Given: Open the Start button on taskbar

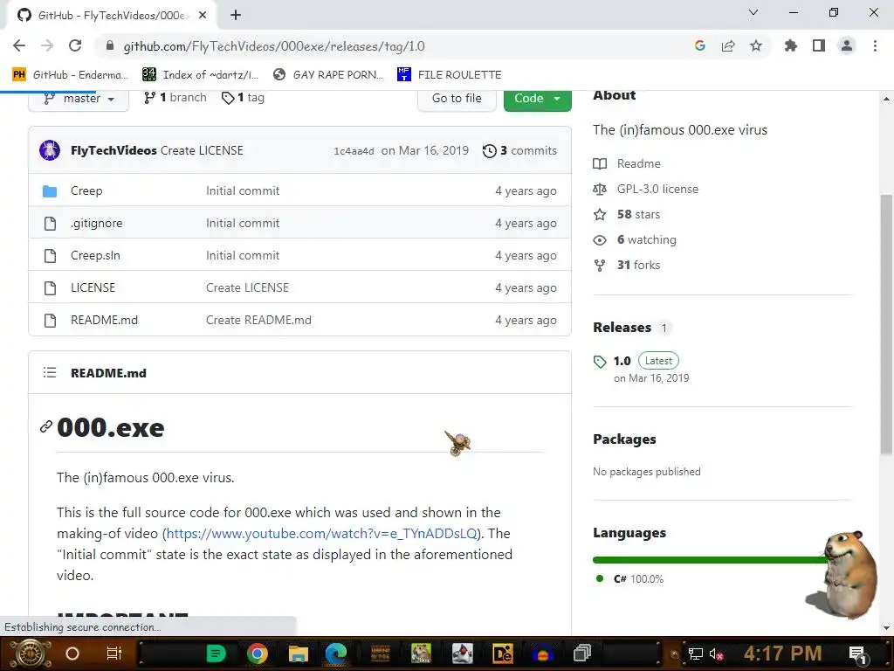Looking at the screenshot, I should pyautogui.click(x=29, y=654).
